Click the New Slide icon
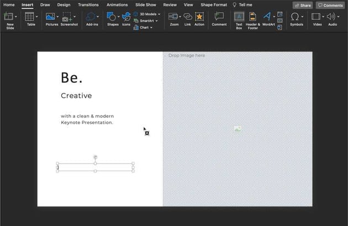The width and height of the screenshot is (348, 226). coord(8,17)
